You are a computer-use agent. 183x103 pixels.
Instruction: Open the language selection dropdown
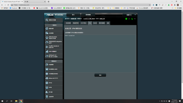(x=129, y=15)
